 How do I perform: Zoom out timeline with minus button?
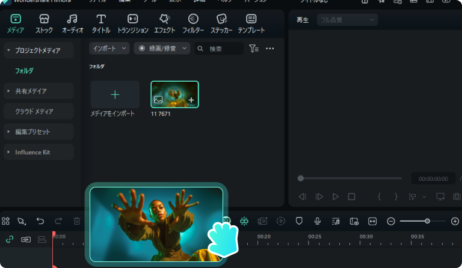pos(391,221)
